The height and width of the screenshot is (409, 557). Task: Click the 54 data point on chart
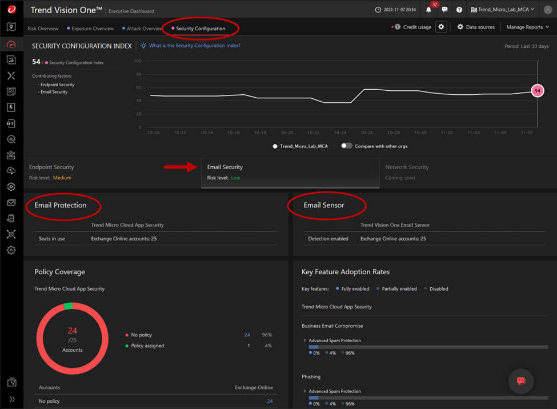pos(538,91)
